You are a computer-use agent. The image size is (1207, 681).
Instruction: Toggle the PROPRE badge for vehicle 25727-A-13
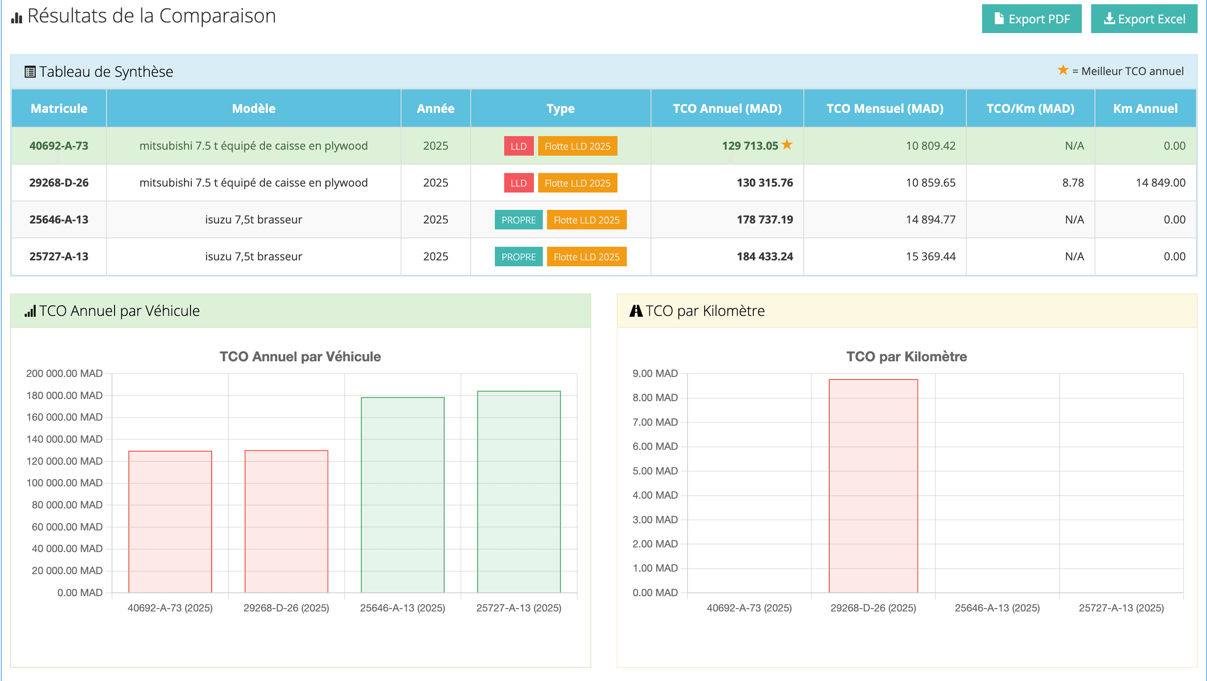point(518,257)
